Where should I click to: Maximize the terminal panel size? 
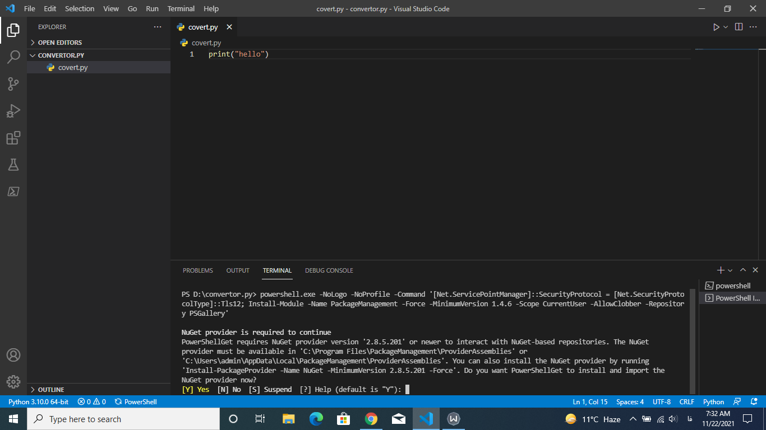point(743,270)
